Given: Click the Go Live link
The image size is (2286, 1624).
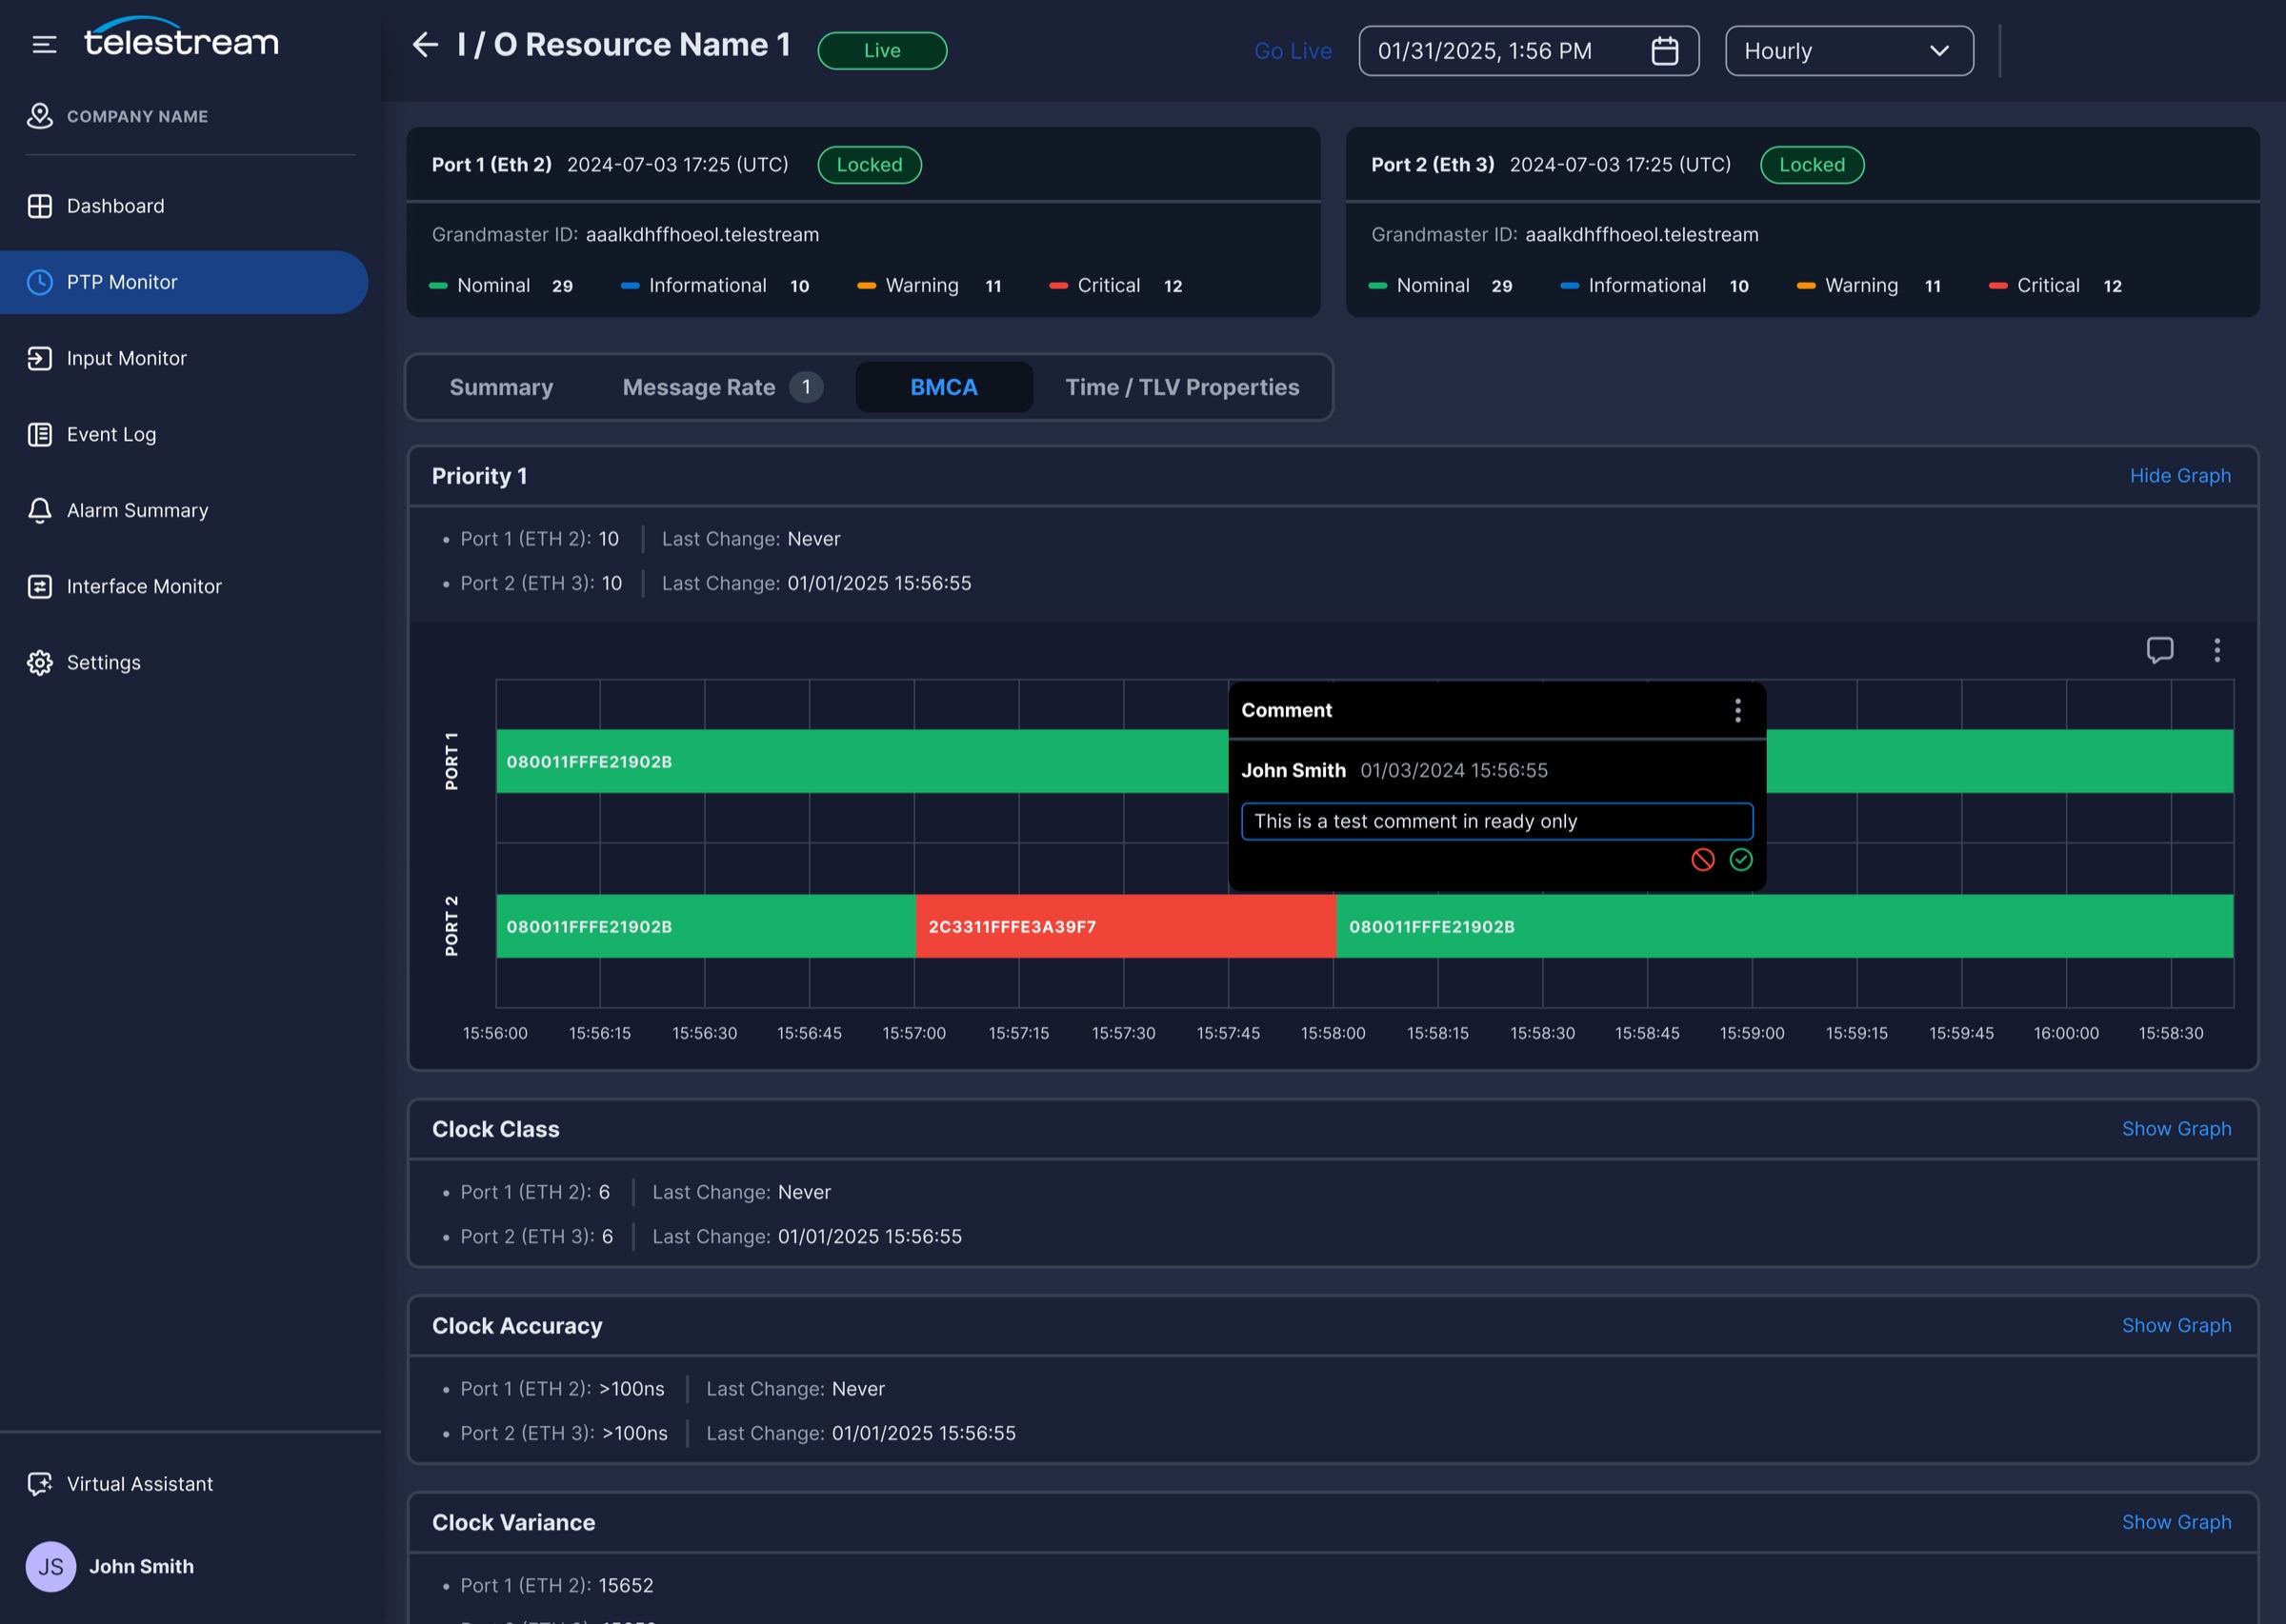Looking at the screenshot, I should pyautogui.click(x=1293, y=51).
